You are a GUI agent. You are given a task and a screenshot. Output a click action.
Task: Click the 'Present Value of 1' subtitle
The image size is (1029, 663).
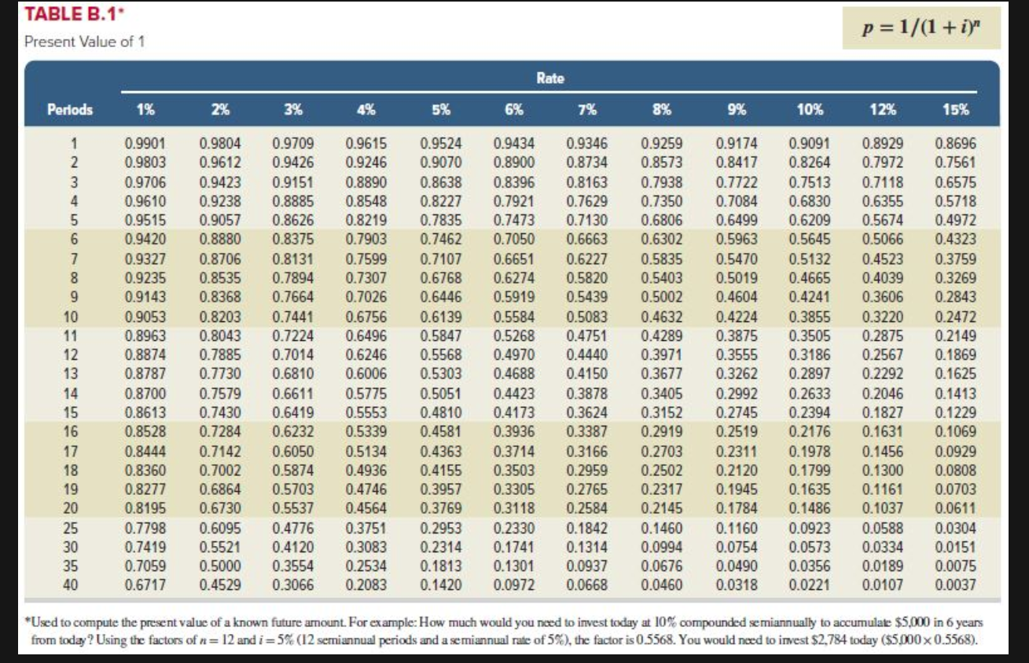tap(84, 41)
